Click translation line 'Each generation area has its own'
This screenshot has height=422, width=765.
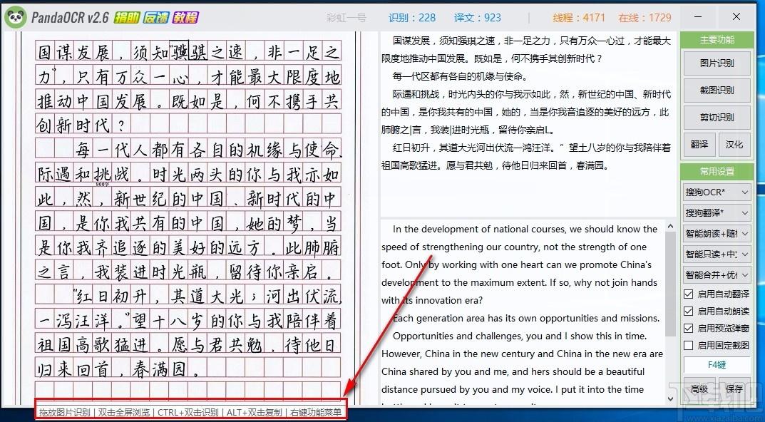(526, 318)
